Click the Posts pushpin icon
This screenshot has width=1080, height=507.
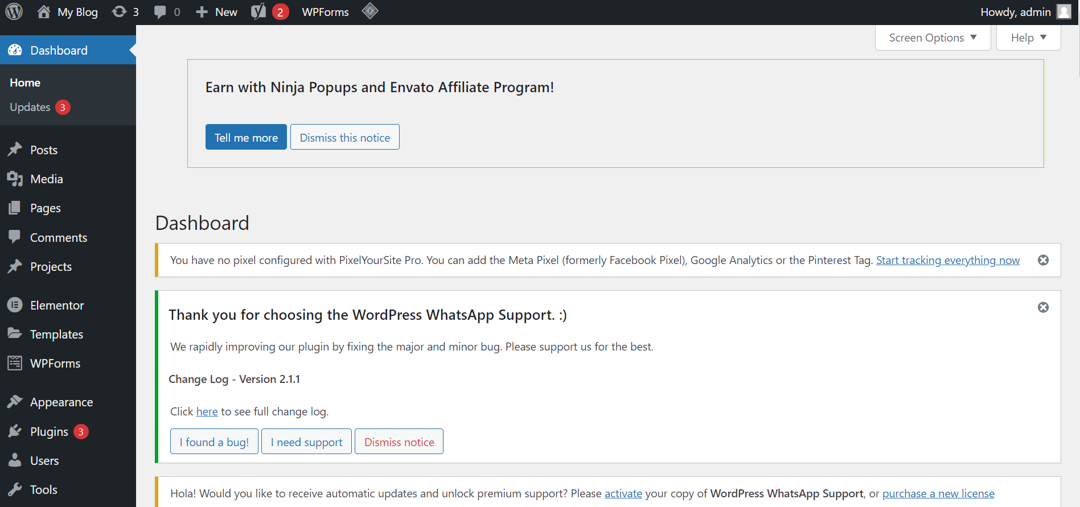tap(15, 150)
